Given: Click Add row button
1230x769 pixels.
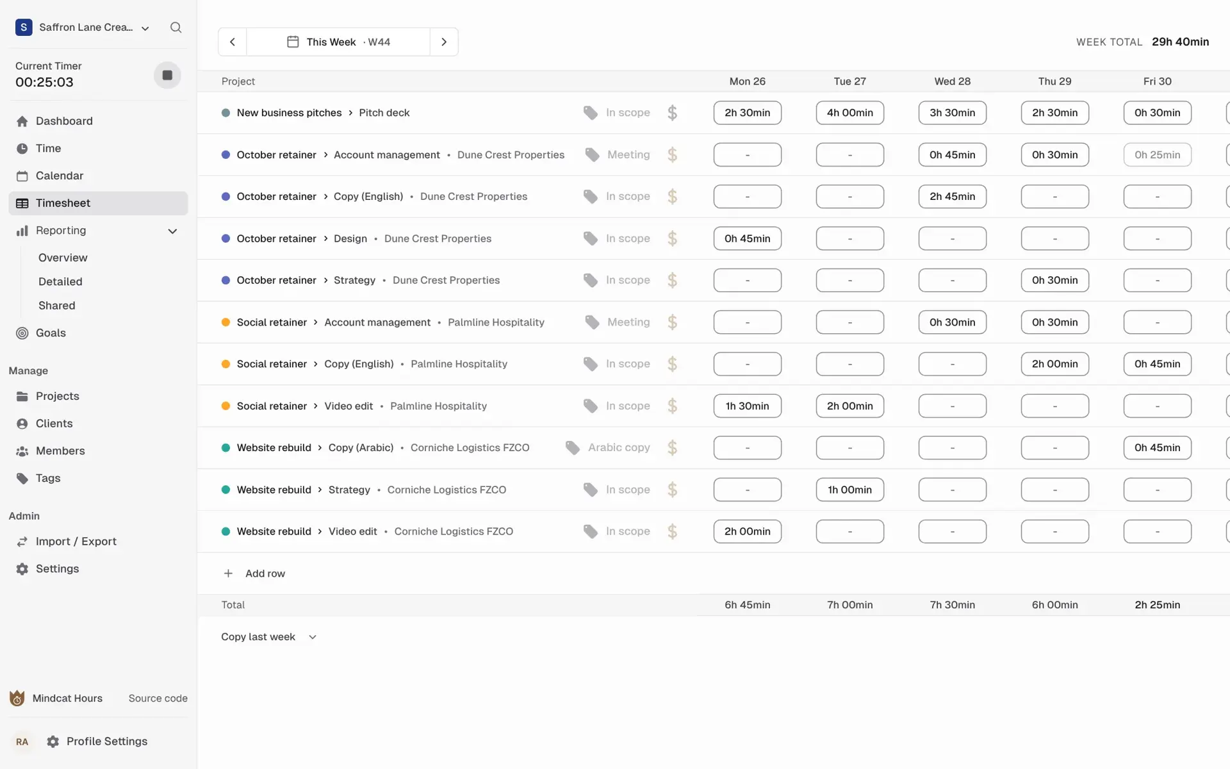Looking at the screenshot, I should tap(254, 574).
